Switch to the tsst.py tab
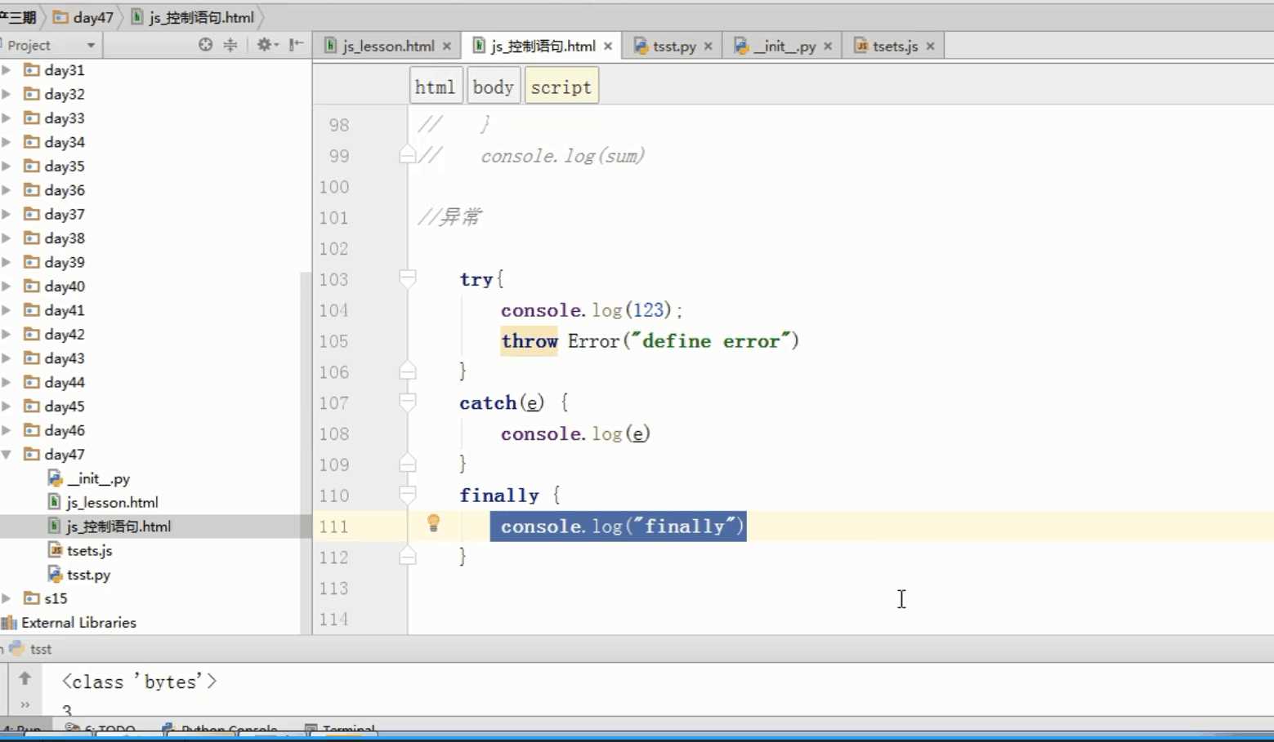 [x=674, y=47]
